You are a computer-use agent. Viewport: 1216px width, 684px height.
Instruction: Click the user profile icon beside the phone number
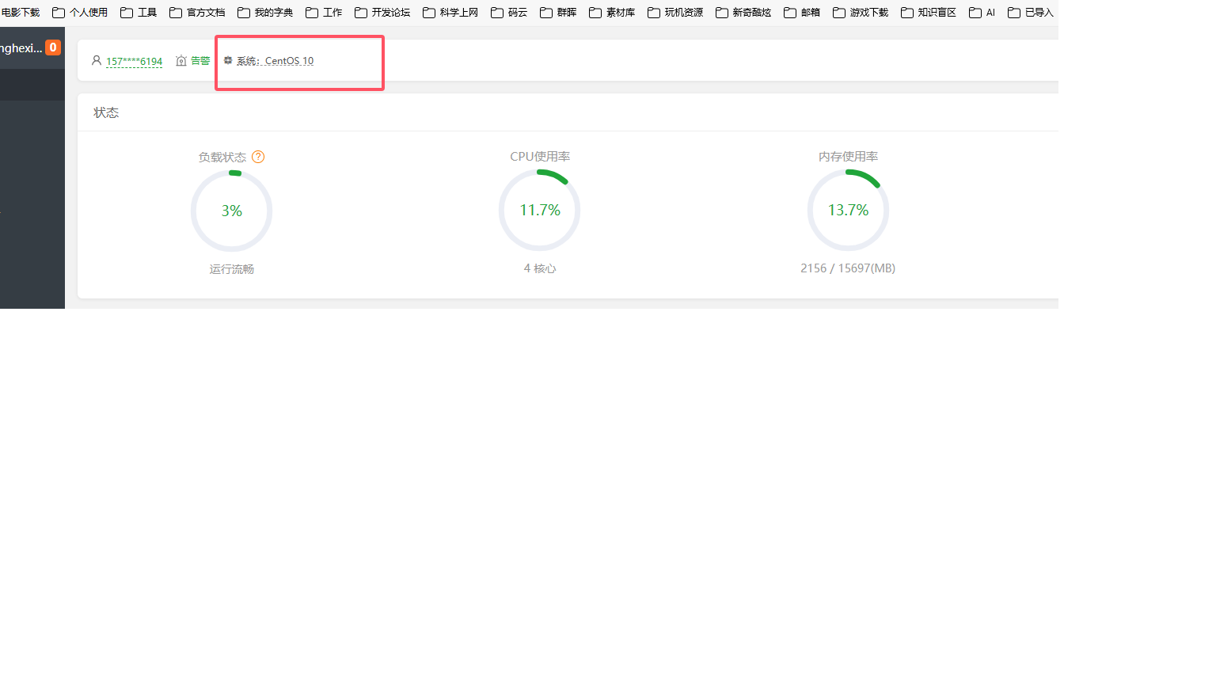coord(97,60)
